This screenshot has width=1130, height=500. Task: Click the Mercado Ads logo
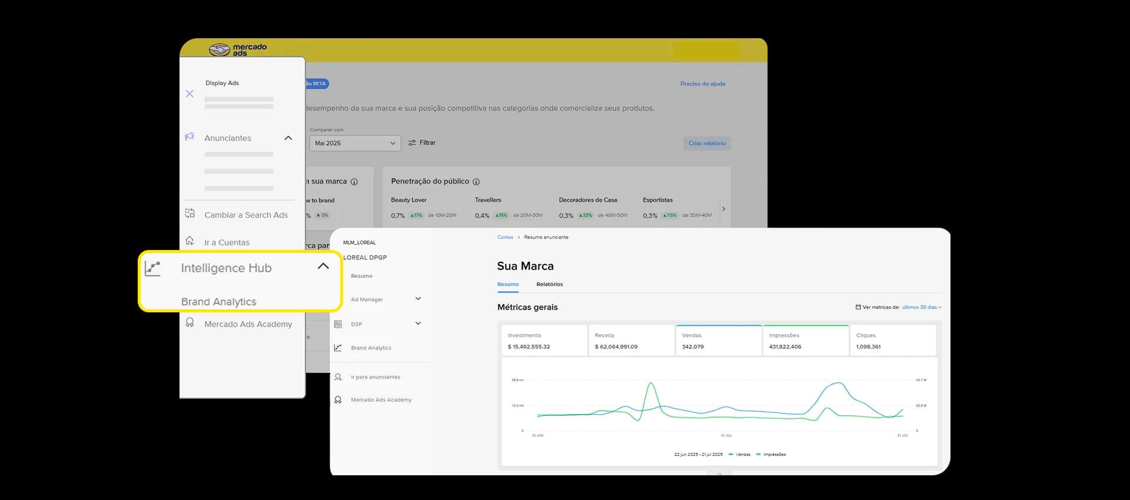pos(238,49)
